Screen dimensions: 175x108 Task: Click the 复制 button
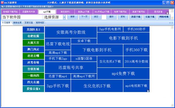123,17
